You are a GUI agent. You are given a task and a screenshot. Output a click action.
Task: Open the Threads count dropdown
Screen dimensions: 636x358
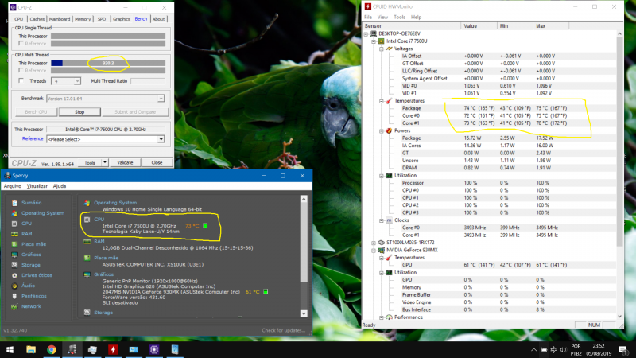pos(77,81)
